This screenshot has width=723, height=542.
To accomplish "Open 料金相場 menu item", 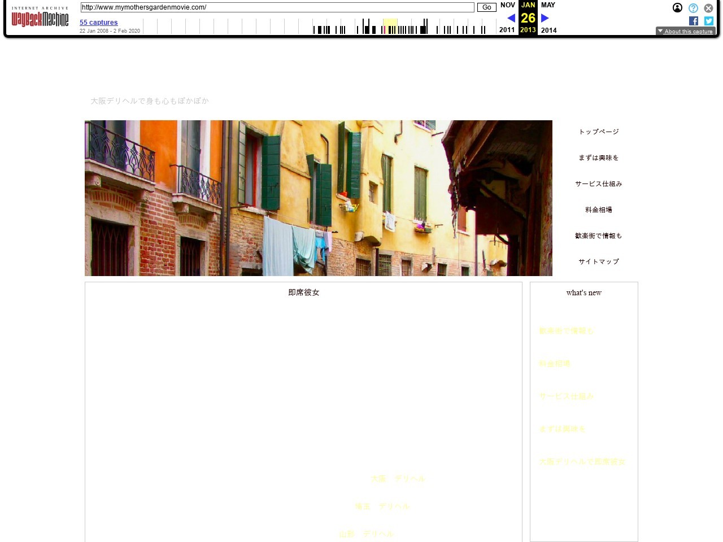I will [x=598, y=209].
